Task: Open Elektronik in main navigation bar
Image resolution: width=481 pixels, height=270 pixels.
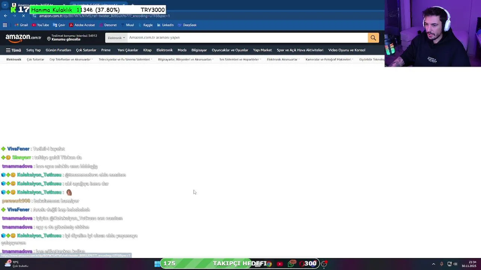Action: [x=165, y=50]
